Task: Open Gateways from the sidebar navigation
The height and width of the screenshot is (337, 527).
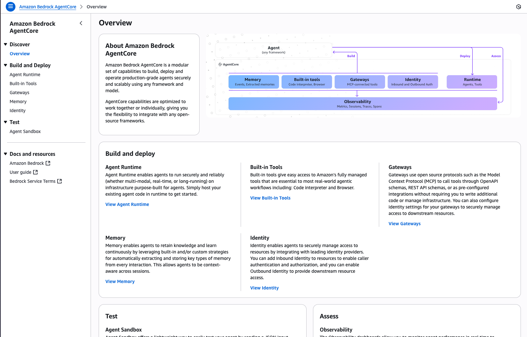Action: click(x=19, y=93)
